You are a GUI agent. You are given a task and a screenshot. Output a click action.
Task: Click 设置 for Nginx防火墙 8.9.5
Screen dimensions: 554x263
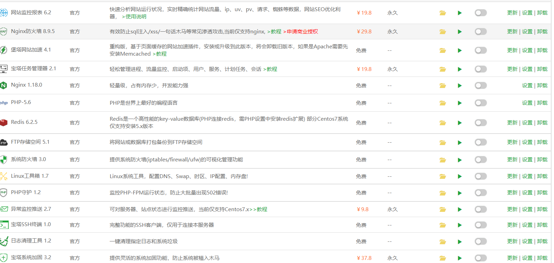pyautogui.click(x=527, y=32)
